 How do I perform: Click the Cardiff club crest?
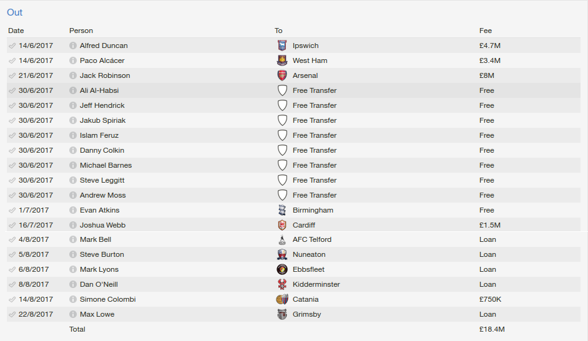(282, 225)
